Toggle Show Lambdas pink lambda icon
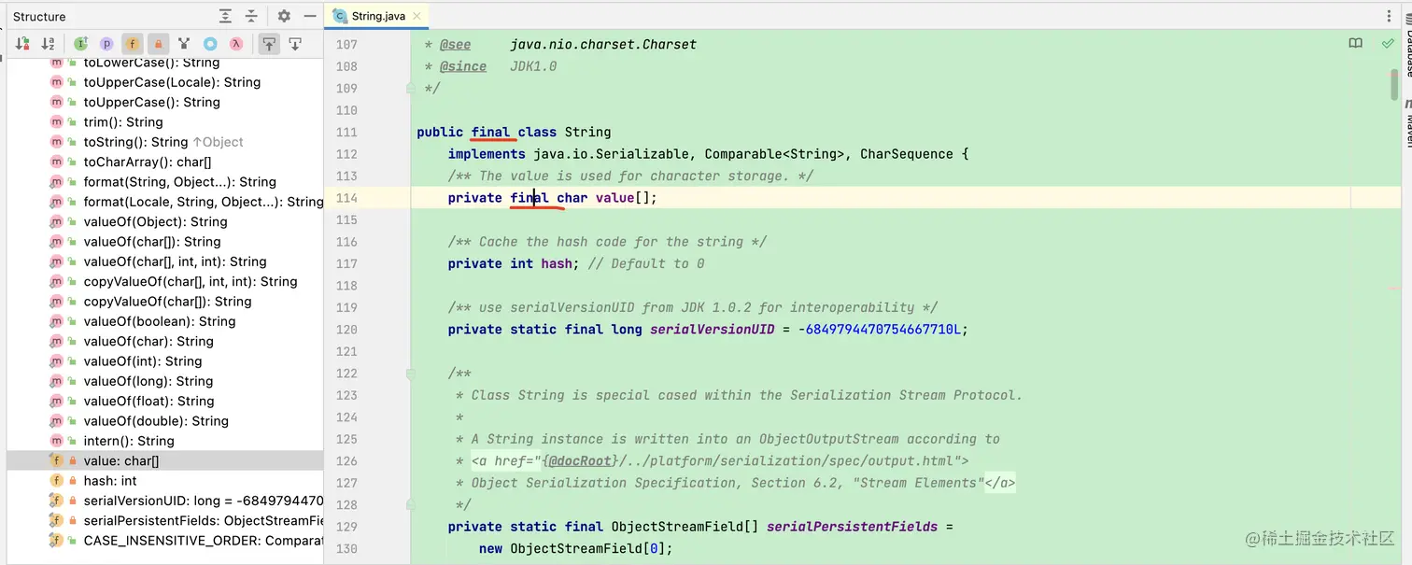The image size is (1412, 565). (x=236, y=43)
